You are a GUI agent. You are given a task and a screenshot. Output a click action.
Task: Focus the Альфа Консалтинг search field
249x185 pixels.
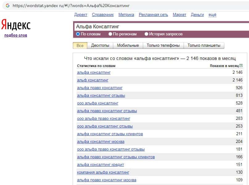[x=162, y=26]
